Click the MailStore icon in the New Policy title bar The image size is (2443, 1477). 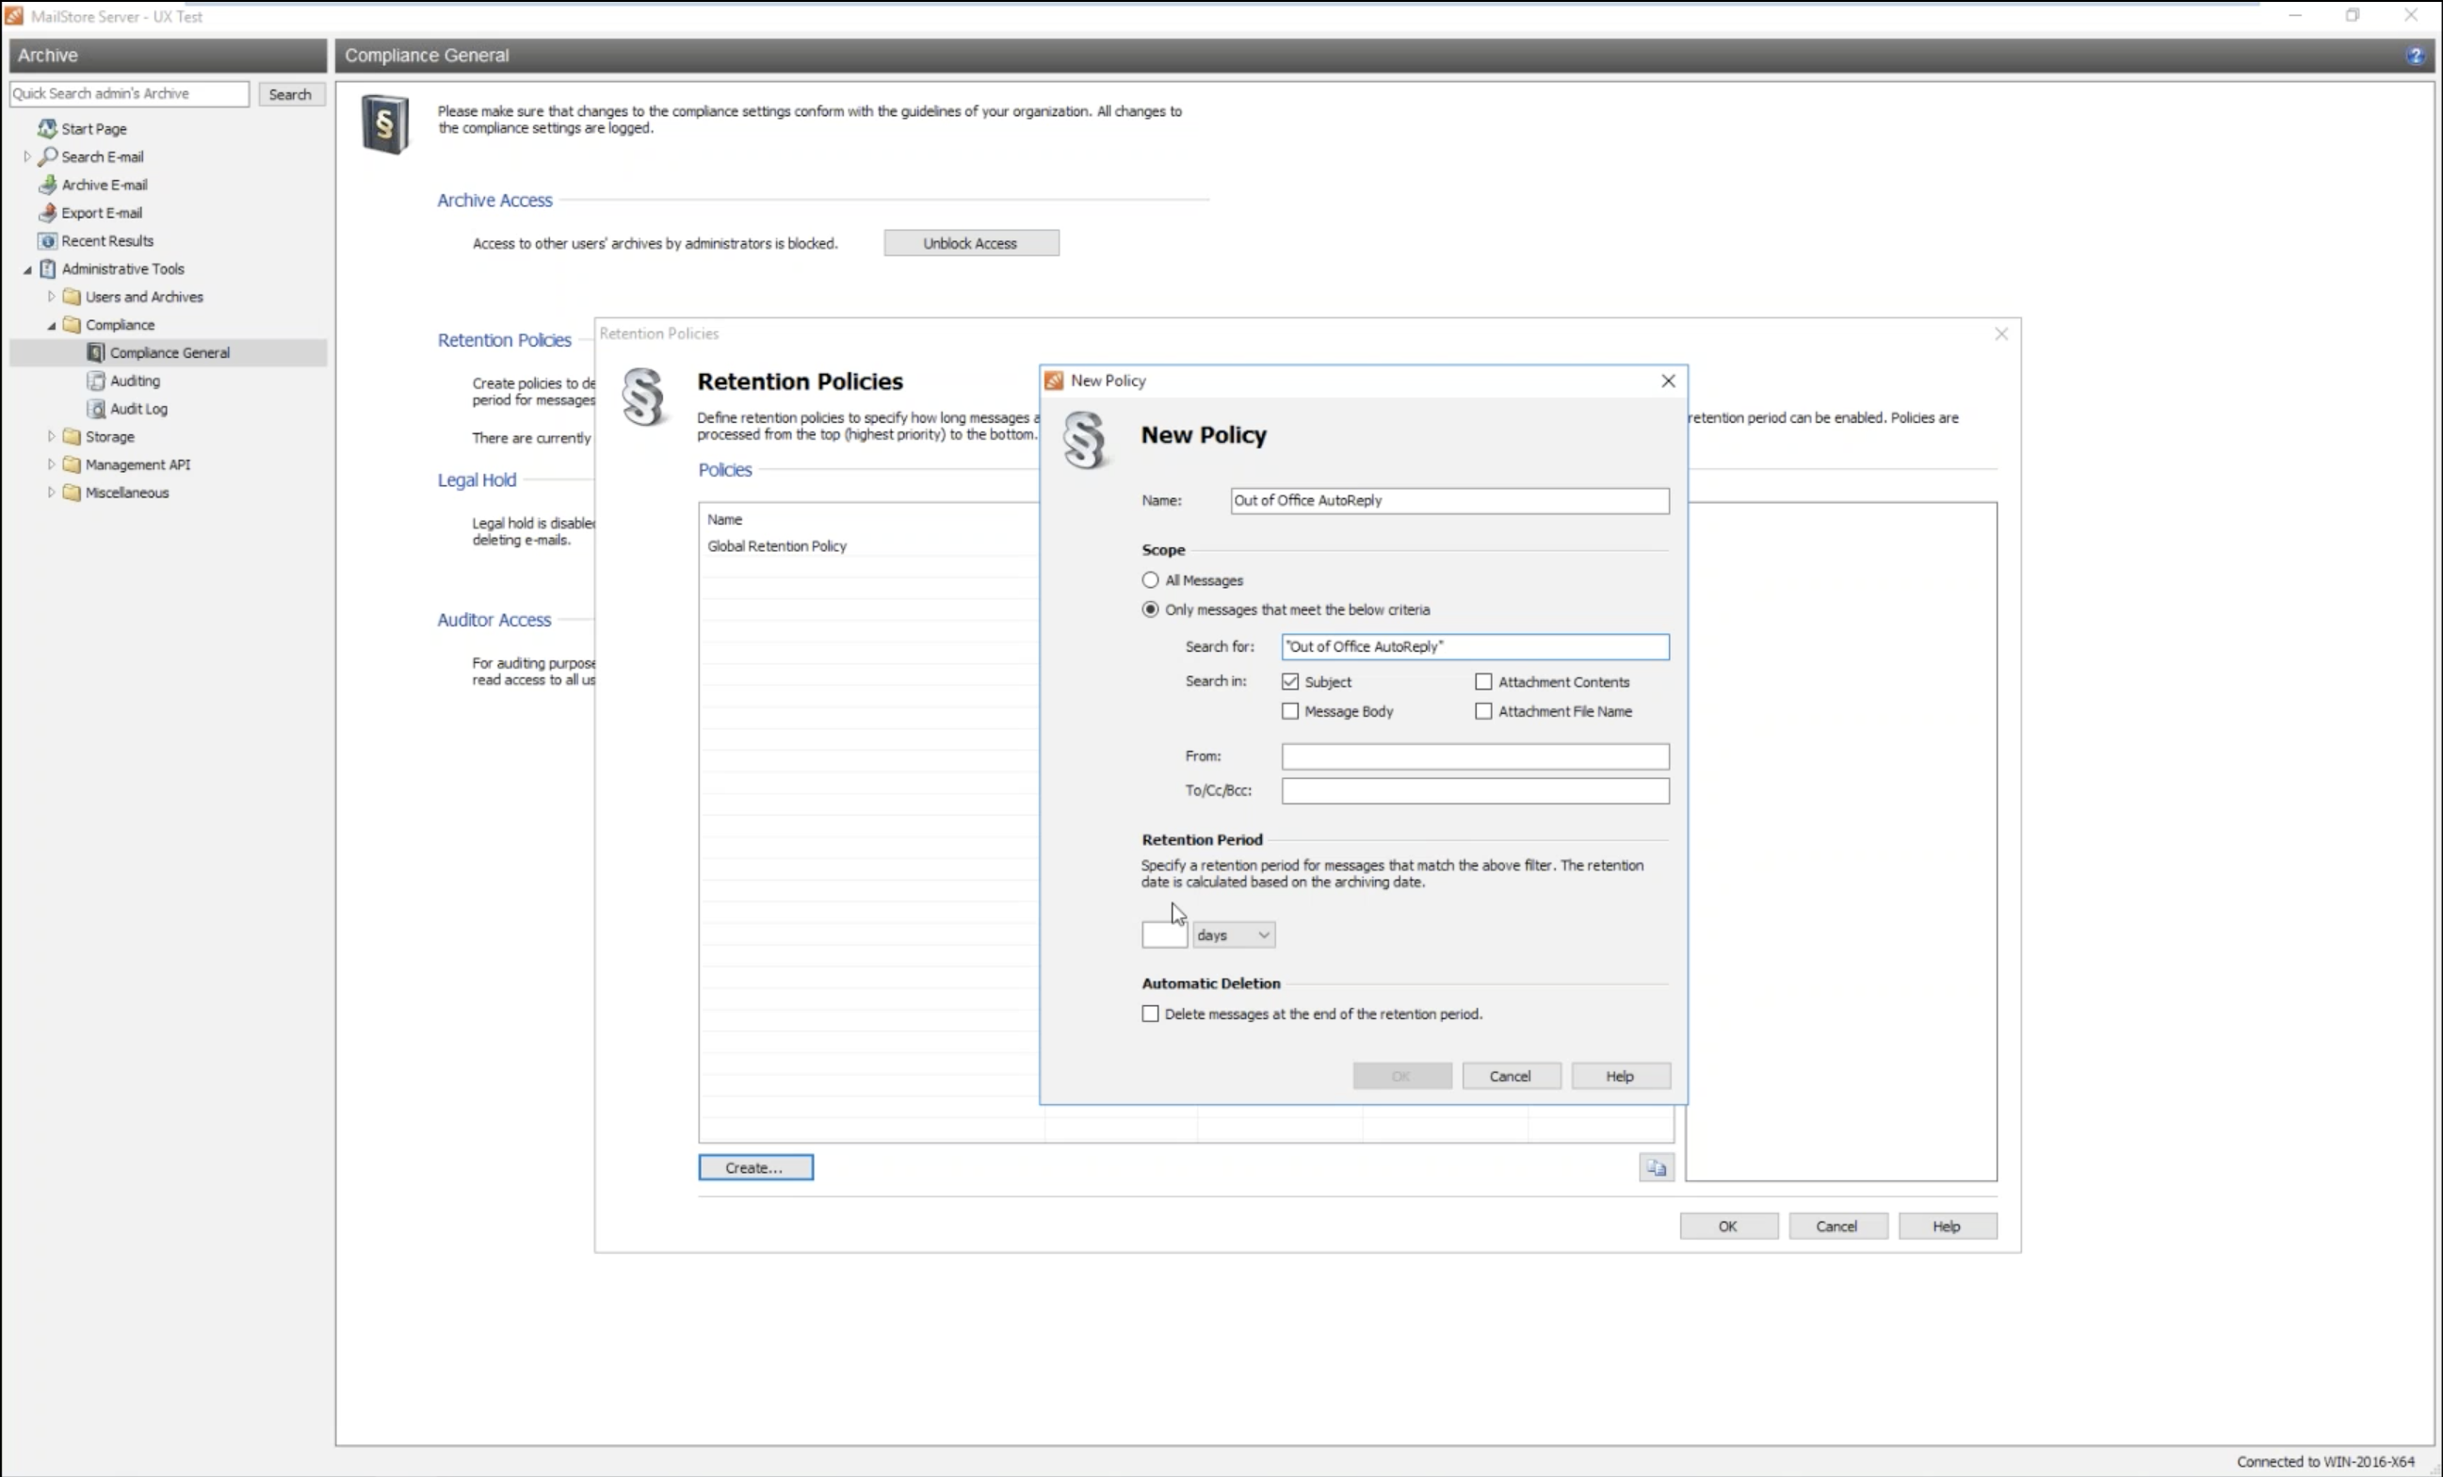tap(1054, 381)
